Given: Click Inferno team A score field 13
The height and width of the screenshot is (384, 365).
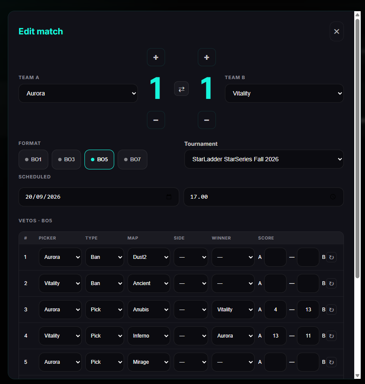Looking at the screenshot, I should (x=275, y=336).
